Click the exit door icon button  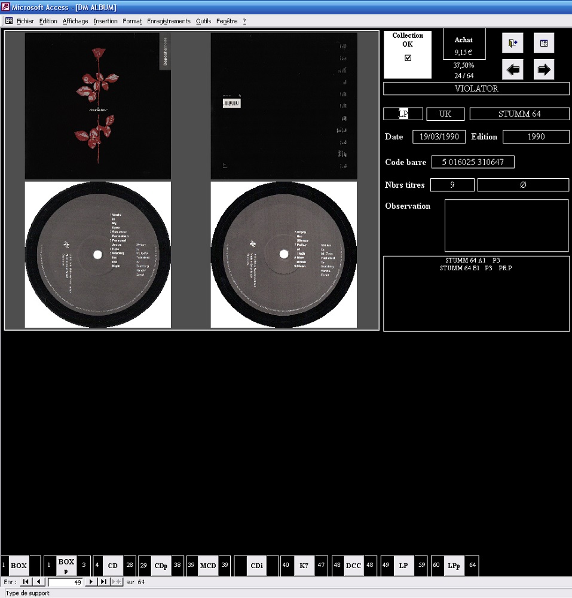[513, 42]
